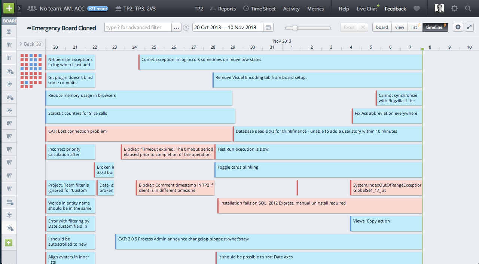Open the calendar date picker icon
The height and width of the screenshot is (264, 479).
coord(269,27)
